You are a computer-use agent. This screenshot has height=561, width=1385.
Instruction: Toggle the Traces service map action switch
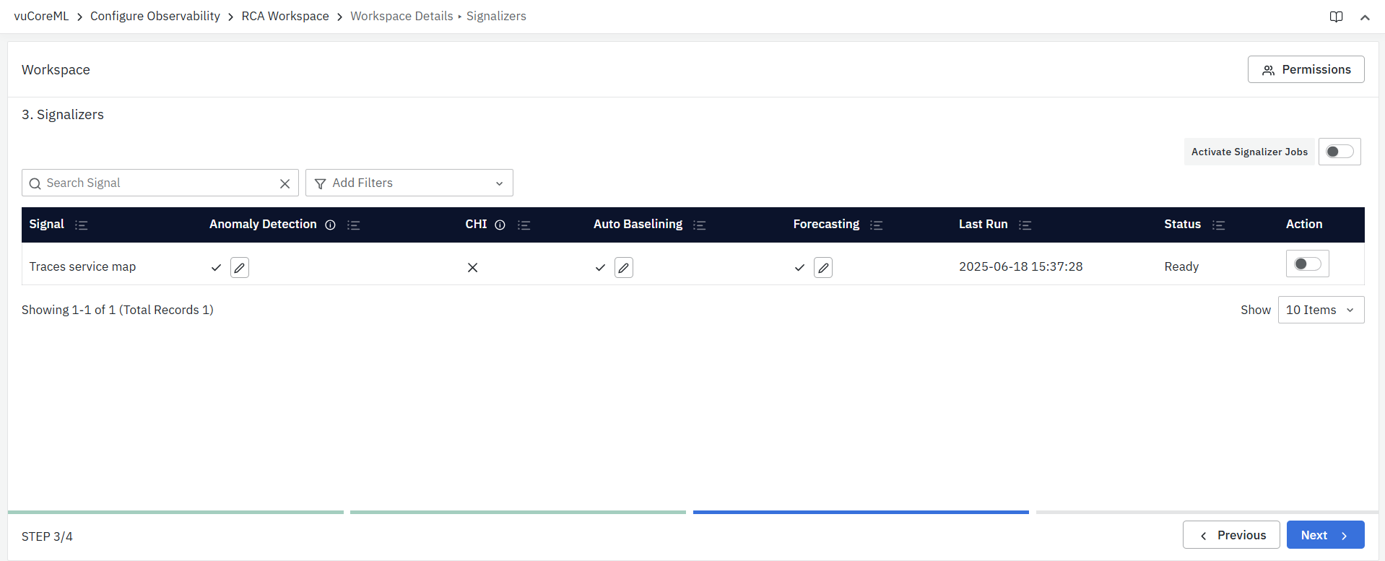pos(1307,264)
